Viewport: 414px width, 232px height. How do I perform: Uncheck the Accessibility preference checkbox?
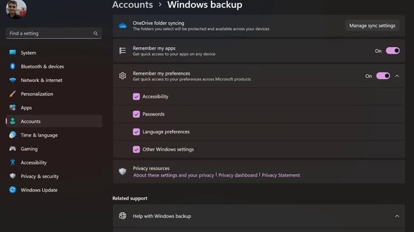[136, 97]
